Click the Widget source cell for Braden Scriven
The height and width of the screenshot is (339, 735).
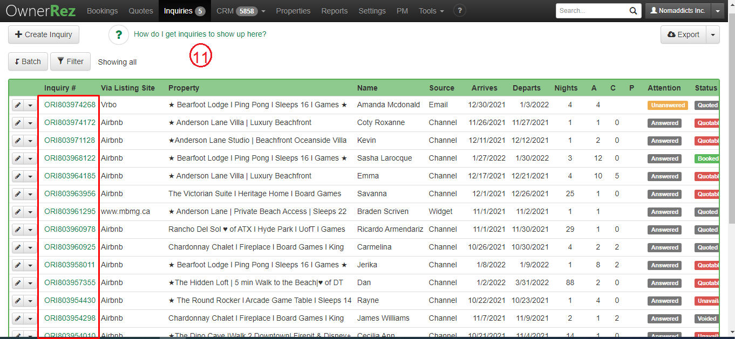click(x=441, y=212)
